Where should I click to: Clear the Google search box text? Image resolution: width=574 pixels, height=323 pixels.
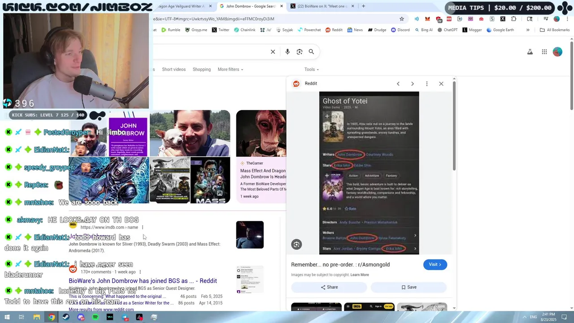273,52
